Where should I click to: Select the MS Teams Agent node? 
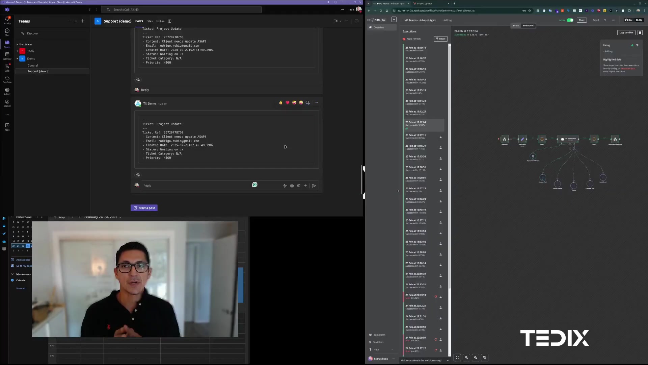568,139
